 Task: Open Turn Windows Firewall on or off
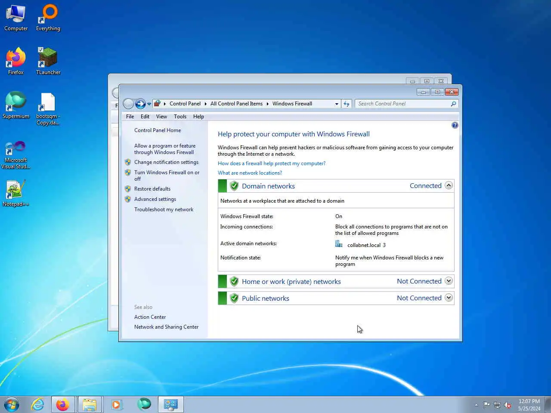tap(167, 176)
